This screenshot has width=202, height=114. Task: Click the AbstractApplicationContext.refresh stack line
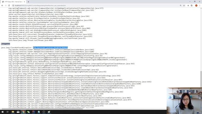coord(59,102)
